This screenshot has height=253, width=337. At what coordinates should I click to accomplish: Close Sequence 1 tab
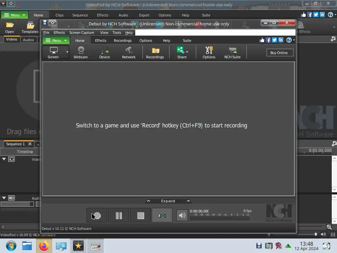click(x=30, y=144)
